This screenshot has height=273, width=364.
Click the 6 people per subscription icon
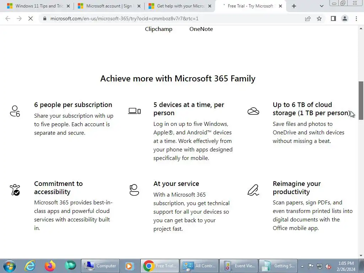point(15,111)
